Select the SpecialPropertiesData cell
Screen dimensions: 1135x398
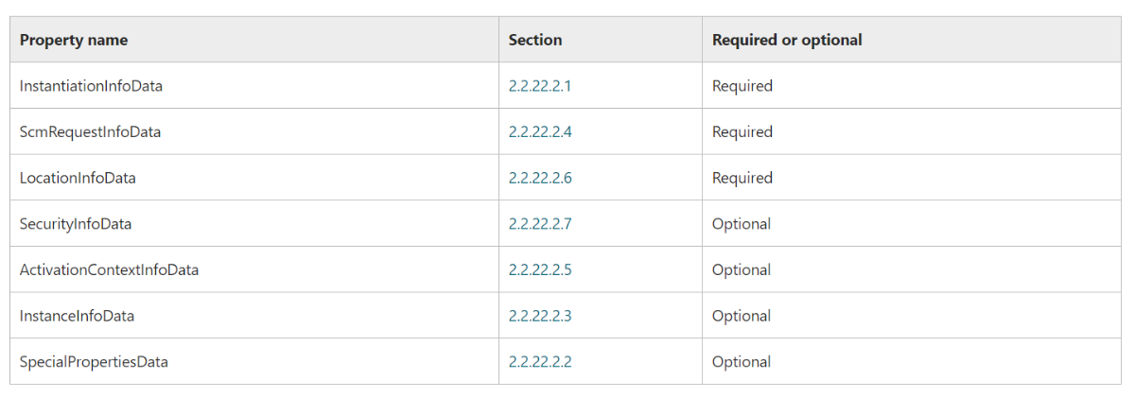94,361
